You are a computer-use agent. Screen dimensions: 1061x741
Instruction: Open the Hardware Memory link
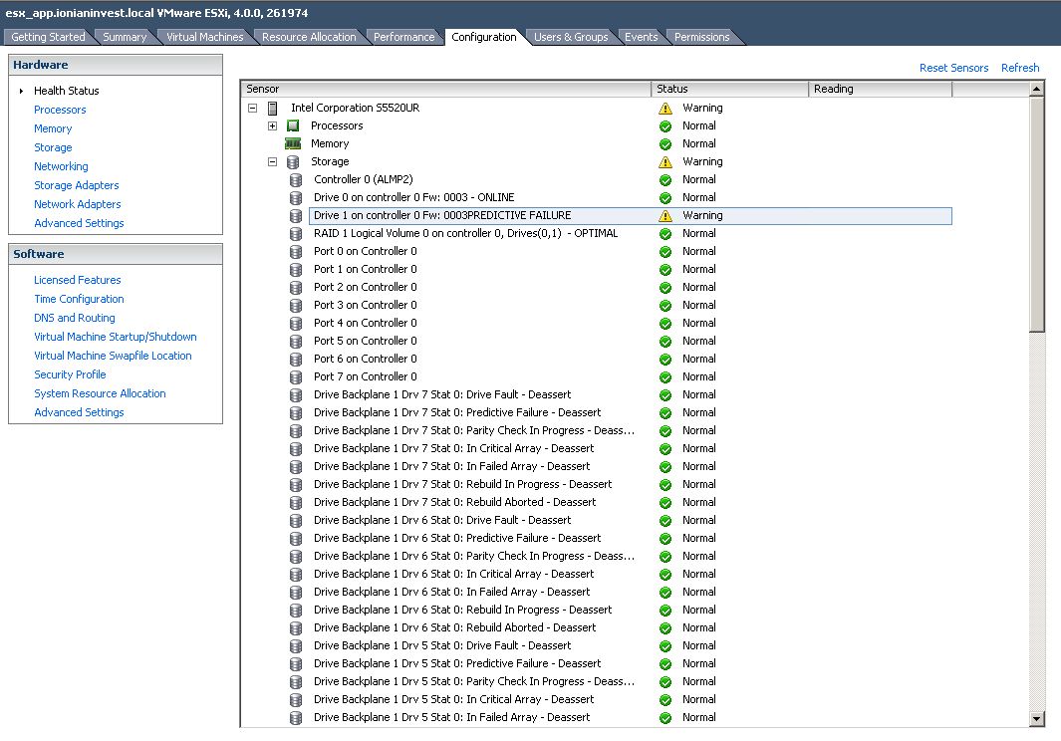pyautogui.click(x=53, y=128)
